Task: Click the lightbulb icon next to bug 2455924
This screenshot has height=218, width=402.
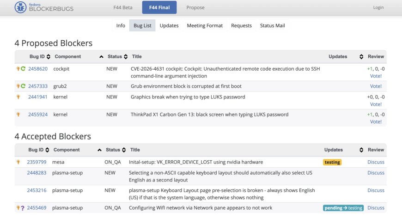Action: [18, 115]
